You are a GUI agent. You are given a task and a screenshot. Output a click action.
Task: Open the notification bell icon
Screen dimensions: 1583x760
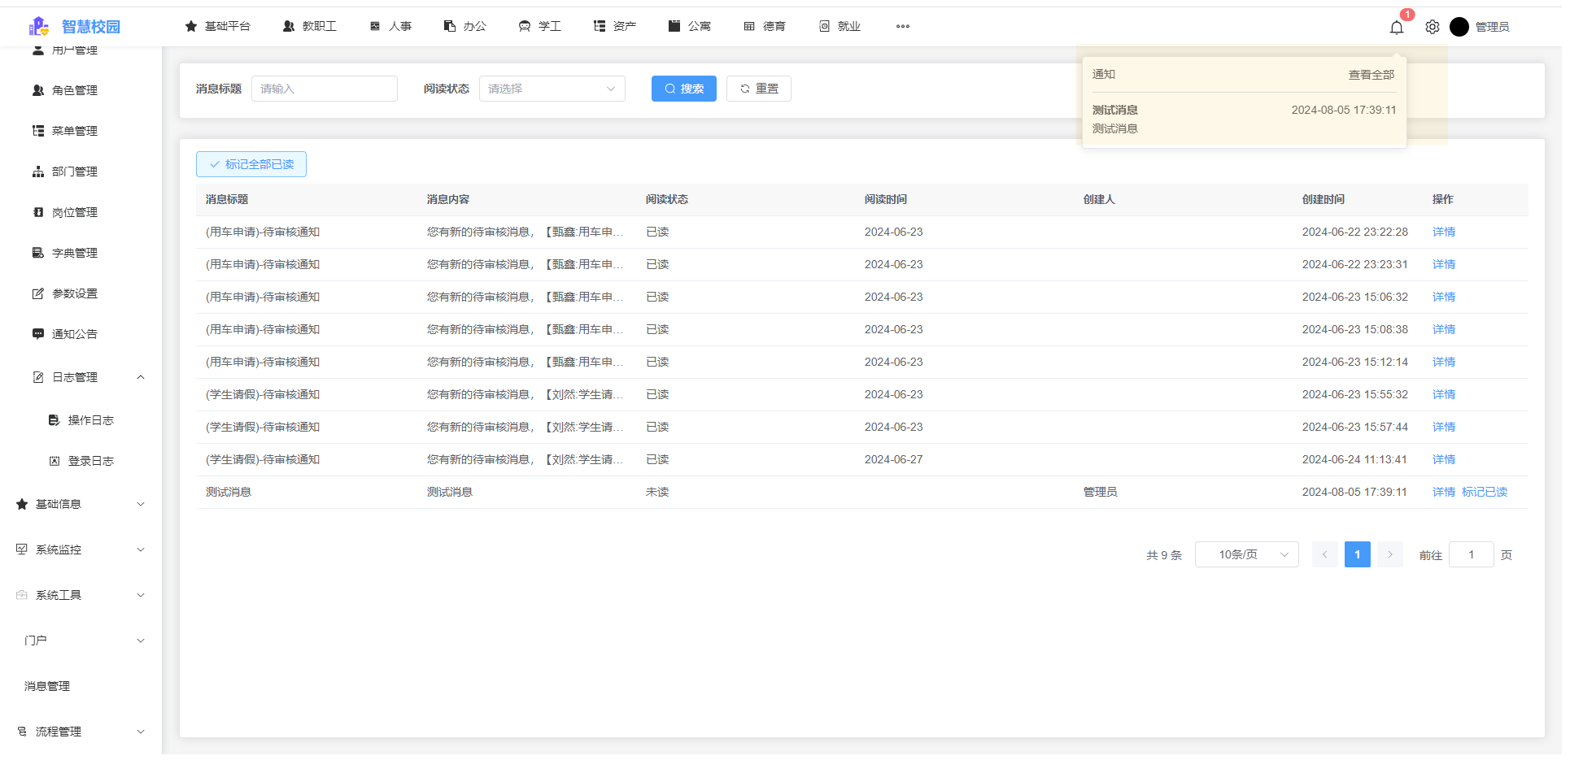(1398, 27)
